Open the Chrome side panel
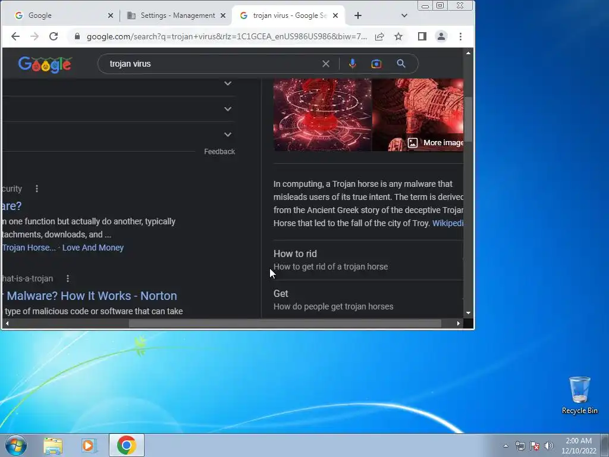Viewport: 609px width, 457px height. (422, 36)
